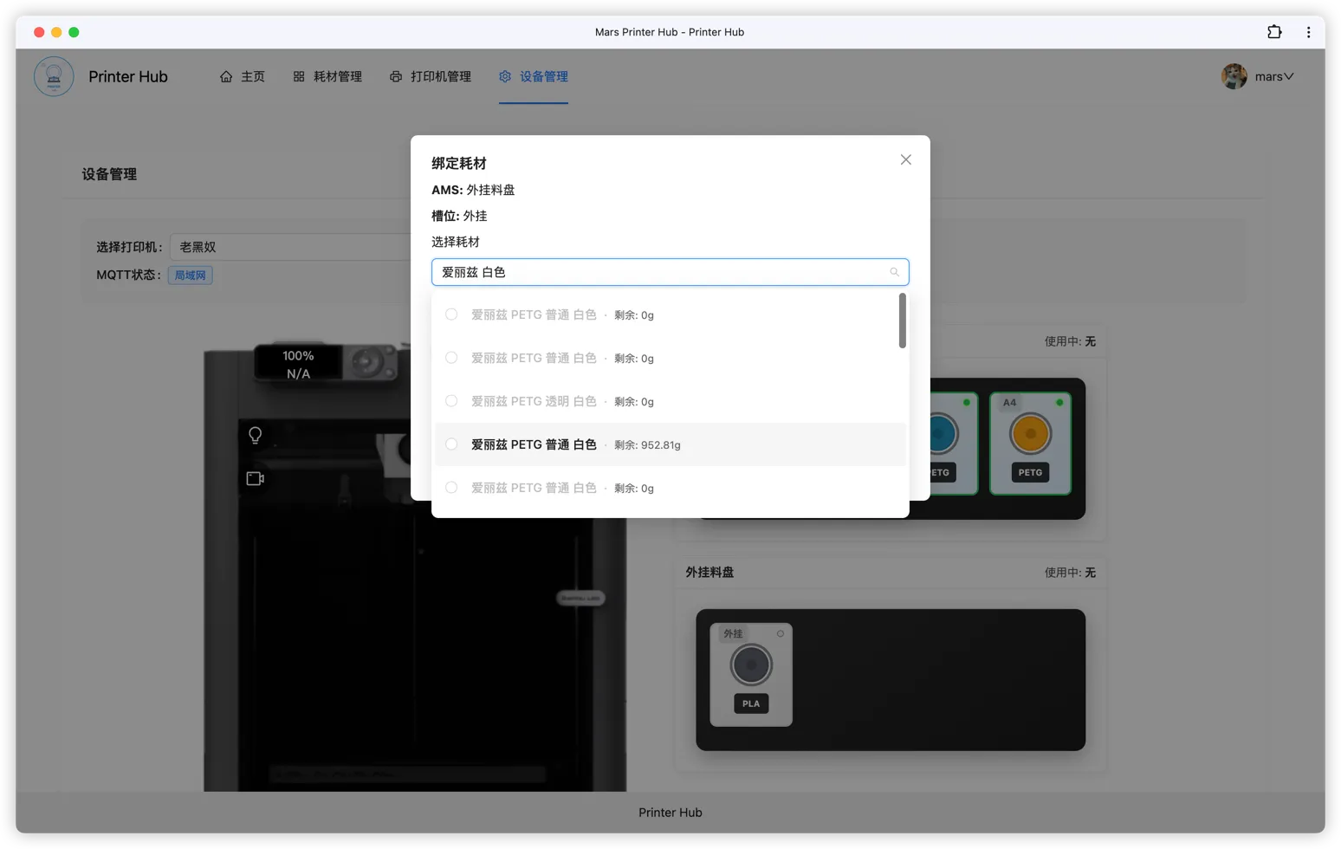This screenshot has height=849, width=1341.
Task: Click the 外挂 PLA spool slot
Action: pyautogui.click(x=750, y=674)
